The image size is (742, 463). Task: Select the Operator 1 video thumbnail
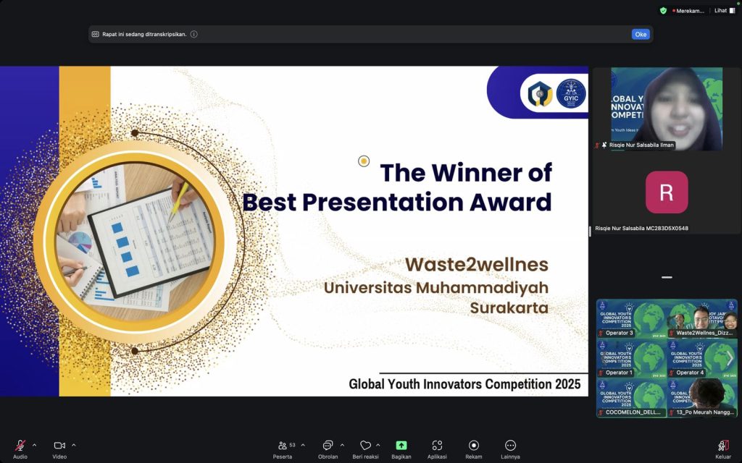coord(631,358)
